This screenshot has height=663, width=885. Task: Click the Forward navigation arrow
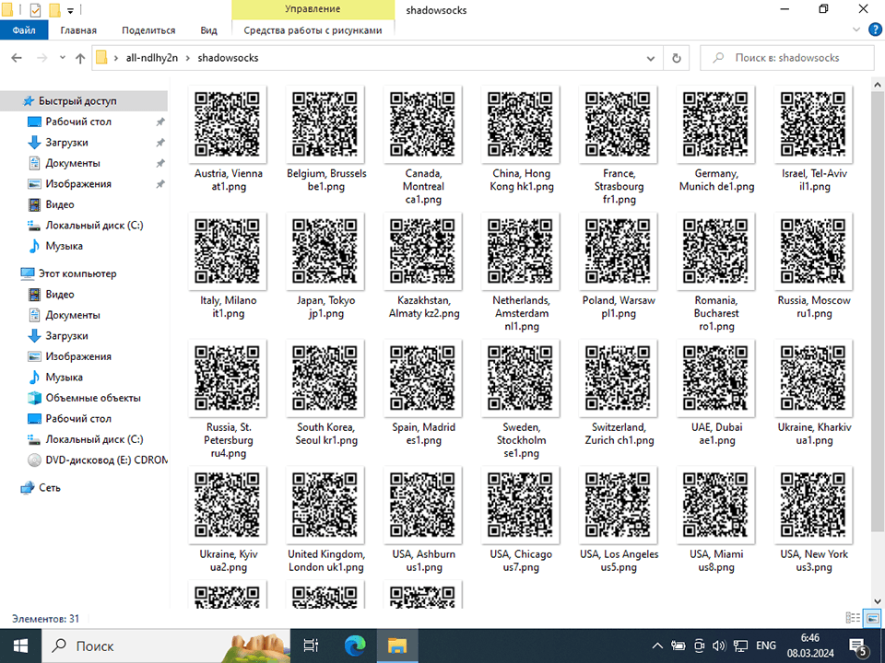[x=42, y=57]
